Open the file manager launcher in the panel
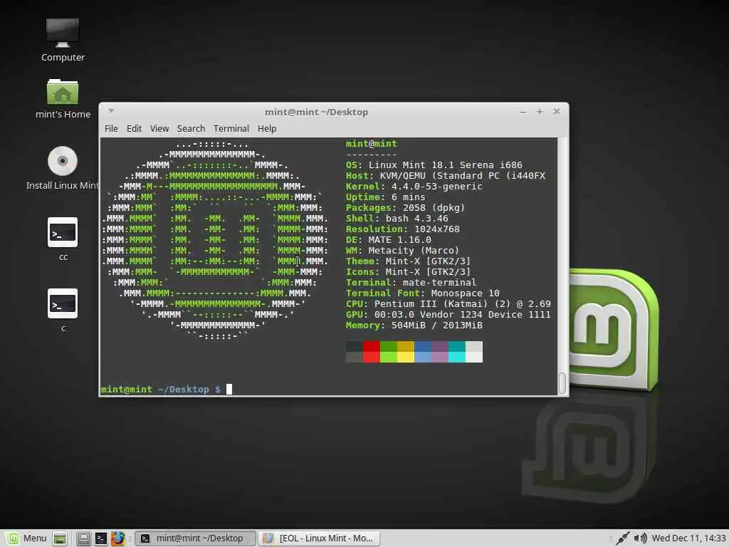This screenshot has height=547, width=729. click(x=84, y=538)
